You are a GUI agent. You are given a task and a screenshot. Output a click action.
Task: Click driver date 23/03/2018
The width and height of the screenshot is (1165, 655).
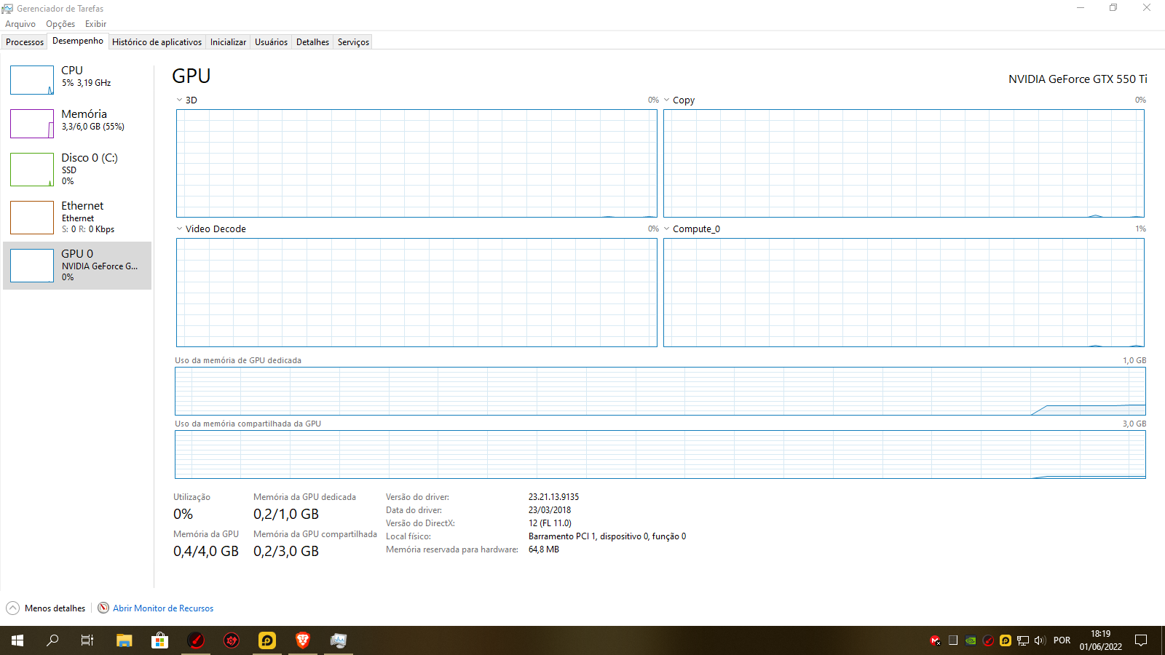click(x=550, y=510)
